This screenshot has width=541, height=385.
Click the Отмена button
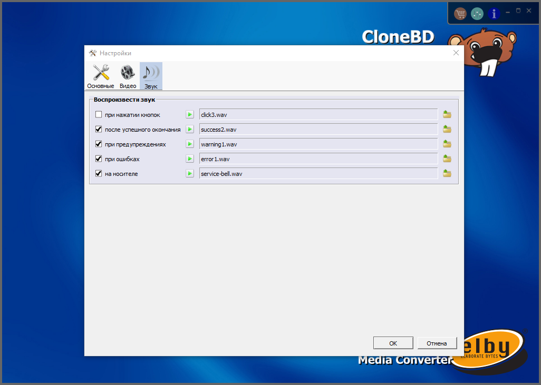point(437,343)
